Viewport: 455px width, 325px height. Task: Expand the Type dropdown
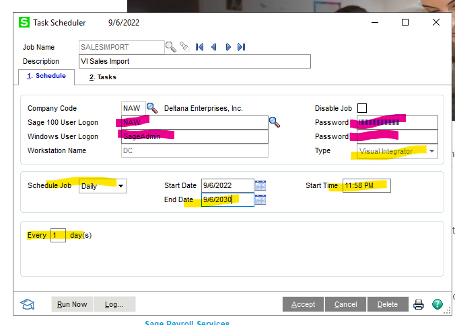(431, 151)
